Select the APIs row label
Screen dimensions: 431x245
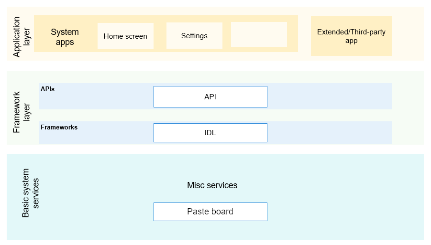pos(47,89)
